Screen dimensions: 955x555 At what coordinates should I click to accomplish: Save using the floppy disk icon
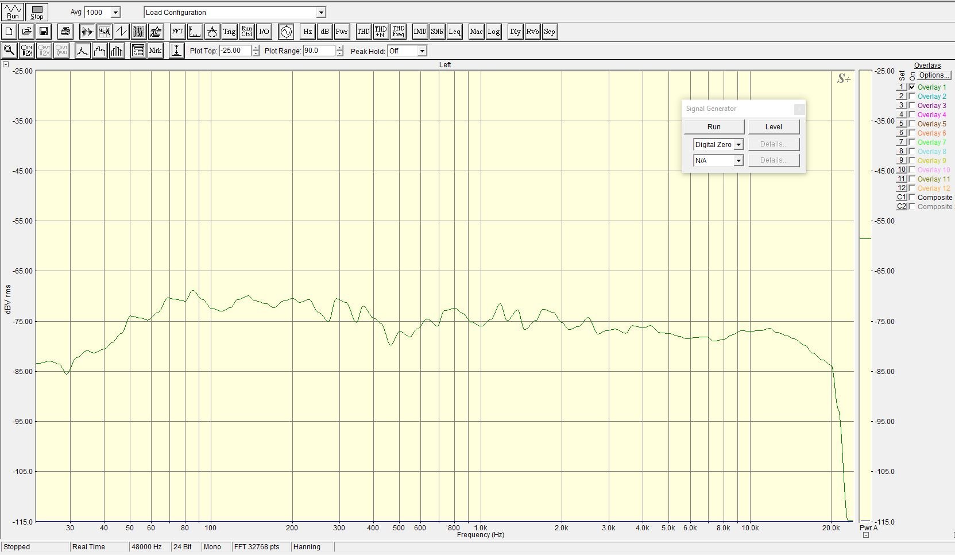(x=44, y=32)
